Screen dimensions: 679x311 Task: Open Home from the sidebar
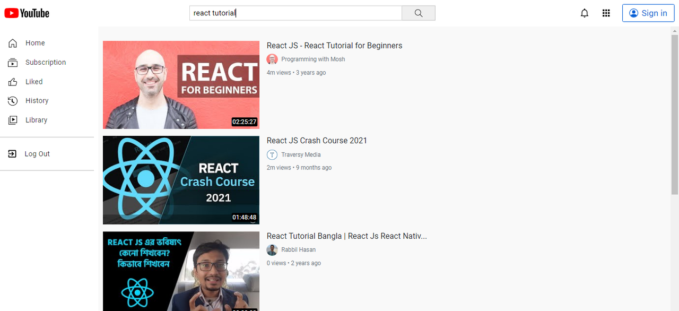pos(35,43)
